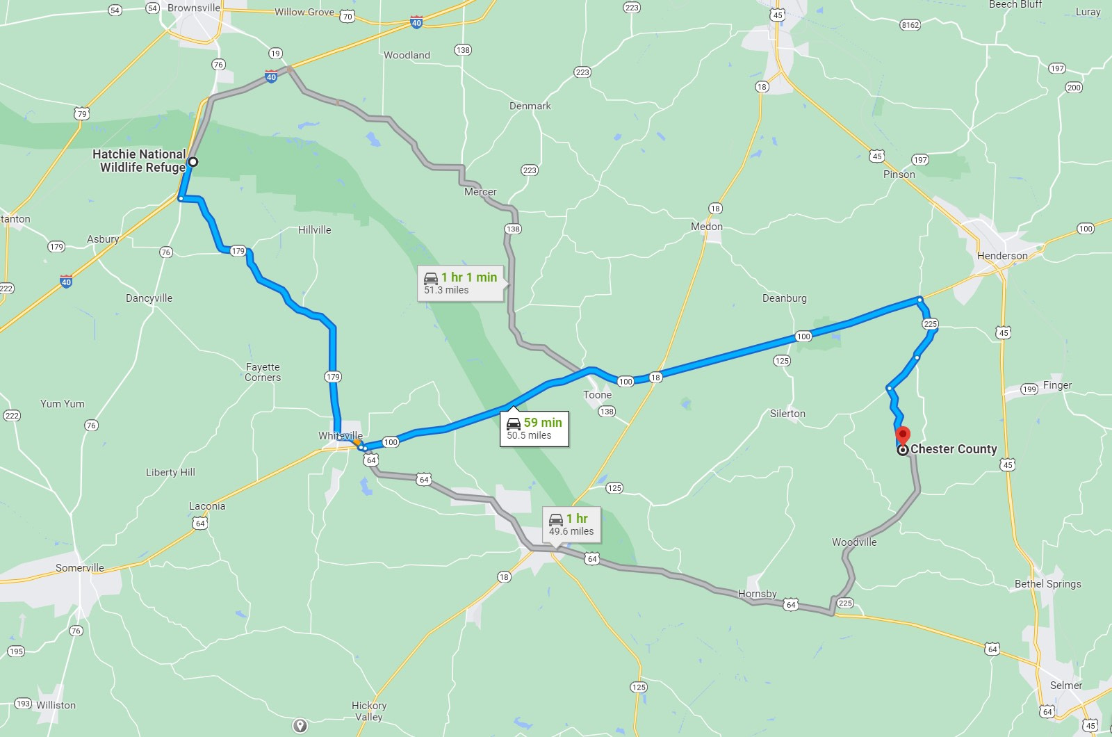This screenshot has width=1112, height=737.
Task: Click the Henderson city label
Action: click(x=1002, y=256)
